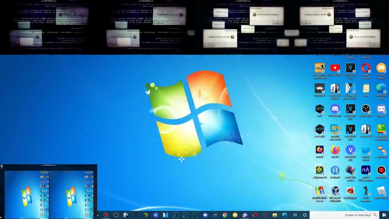Open the Bandicut desktop shortcut
Screen dimensions: 389x219
click(x=335, y=172)
